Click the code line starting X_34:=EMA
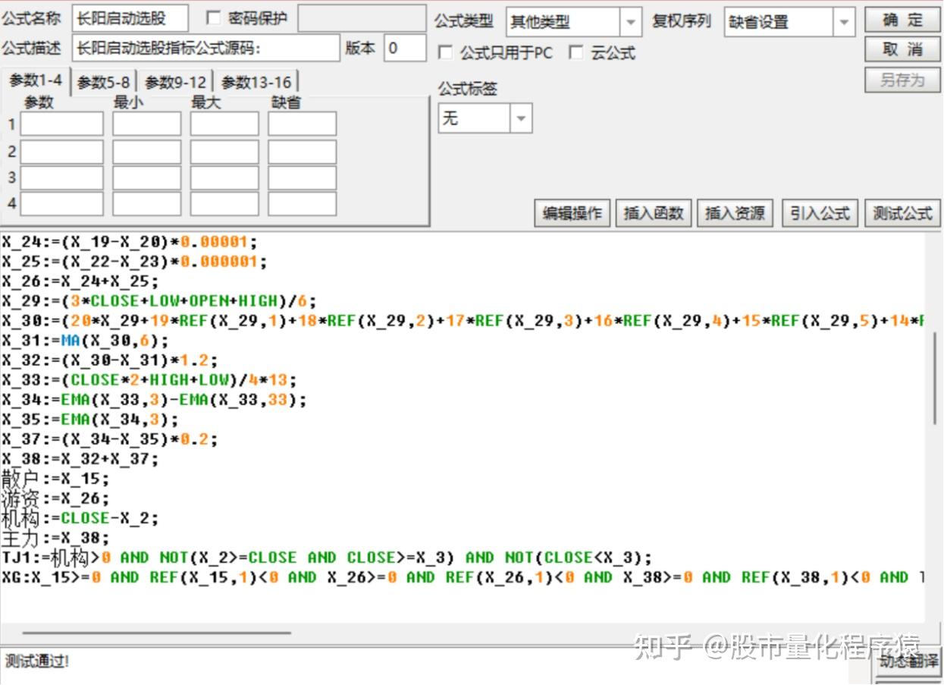This screenshot has width=944, height=685. coord(154,400)
